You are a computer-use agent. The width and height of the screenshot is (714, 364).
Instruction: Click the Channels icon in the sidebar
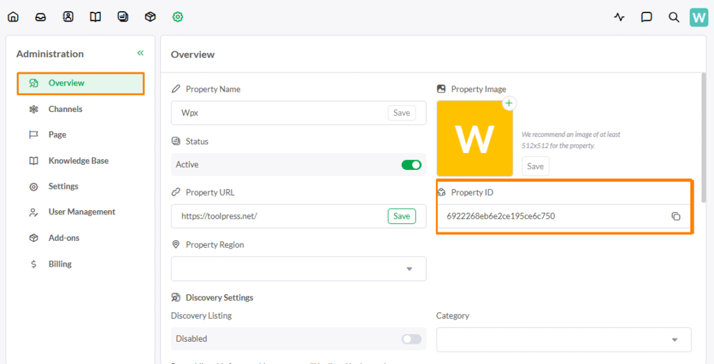[x=33, y=109]
